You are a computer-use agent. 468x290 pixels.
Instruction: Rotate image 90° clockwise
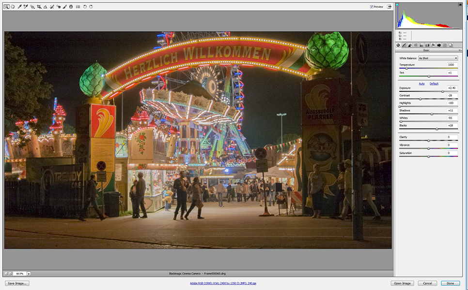91,7
